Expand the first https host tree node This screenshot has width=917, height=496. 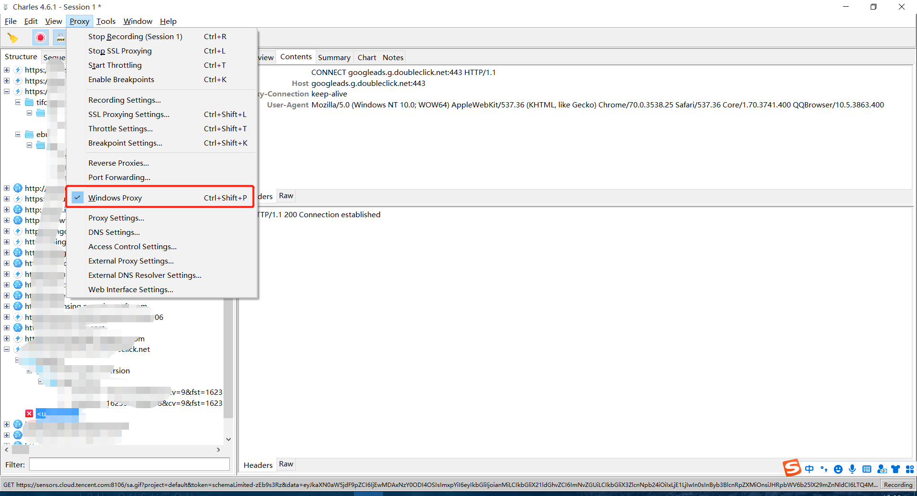7,70
